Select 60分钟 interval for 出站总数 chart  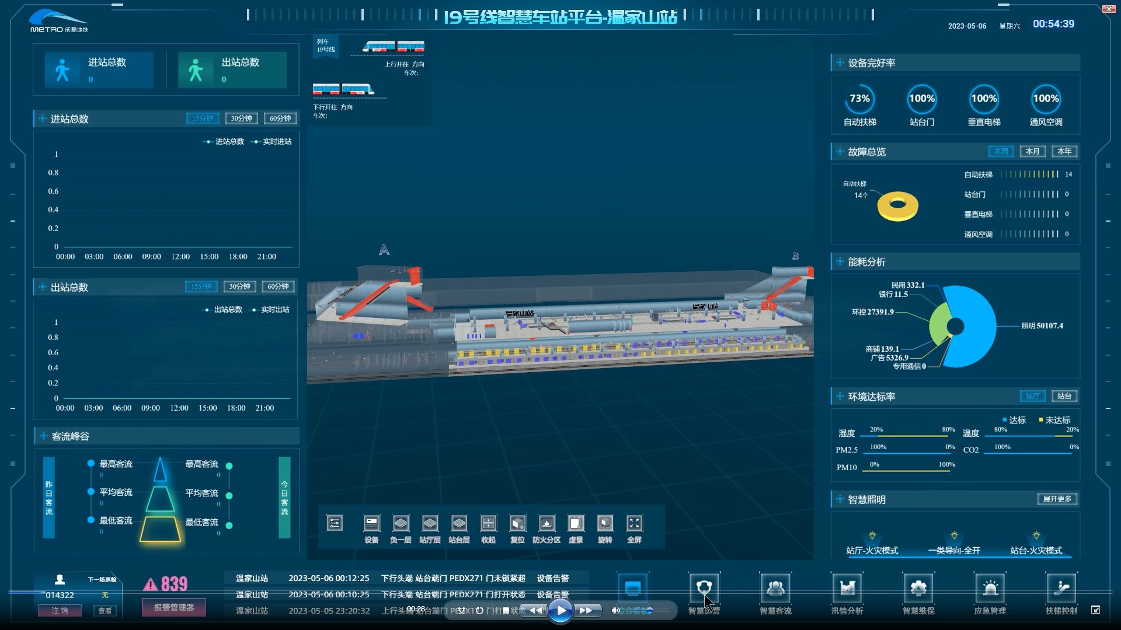coord(278,286)
